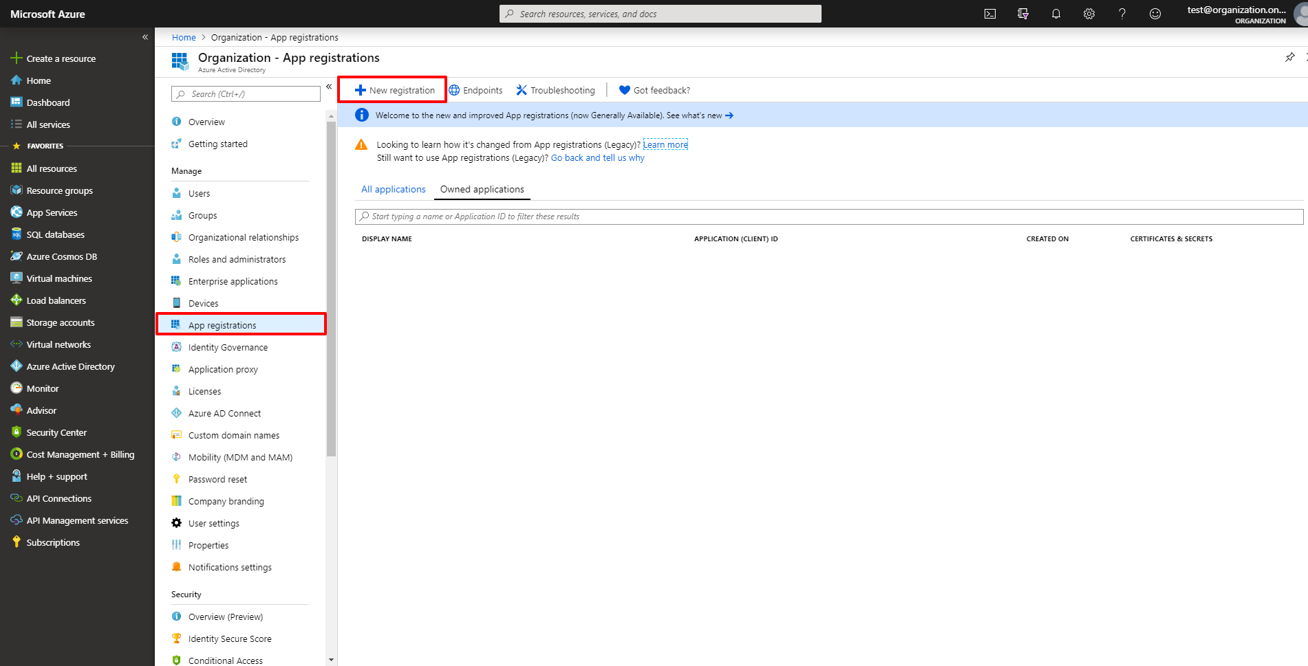Open Virtual networks
Viewport: 1308px width, 666px height.
51,344
